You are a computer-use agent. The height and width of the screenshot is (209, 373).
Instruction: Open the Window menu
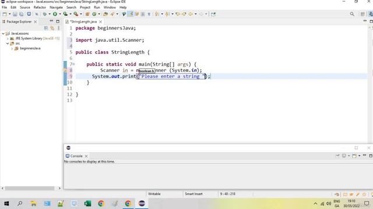110,8
